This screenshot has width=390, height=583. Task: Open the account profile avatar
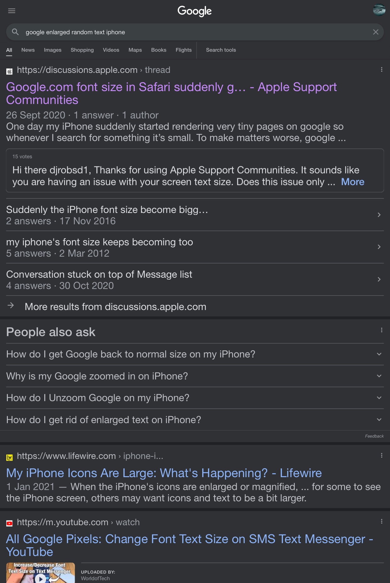click(379, 10)
